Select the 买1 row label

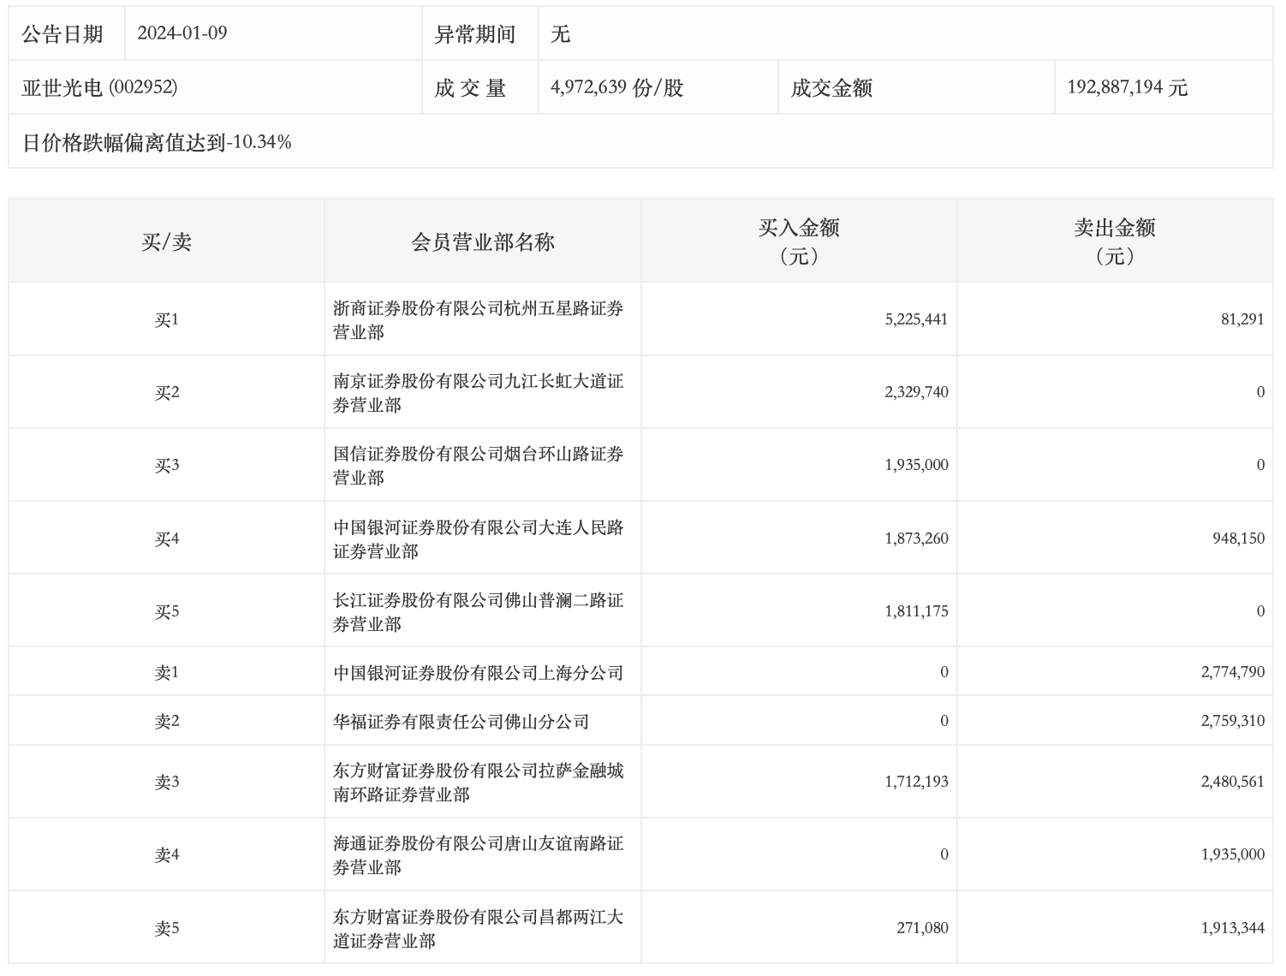167,319
